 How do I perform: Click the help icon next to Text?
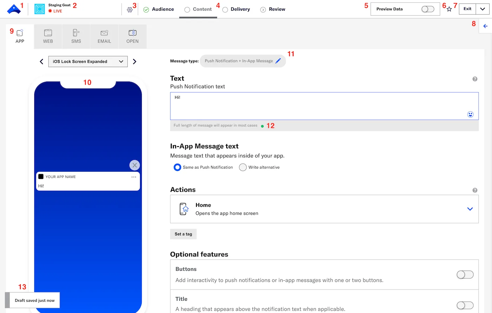pyautogui.click(x=475, y=79)
